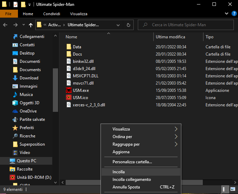This screenshot has height=194, width=238.
Task: Click the binkw32.dll file icon
Action: point(69,61)
